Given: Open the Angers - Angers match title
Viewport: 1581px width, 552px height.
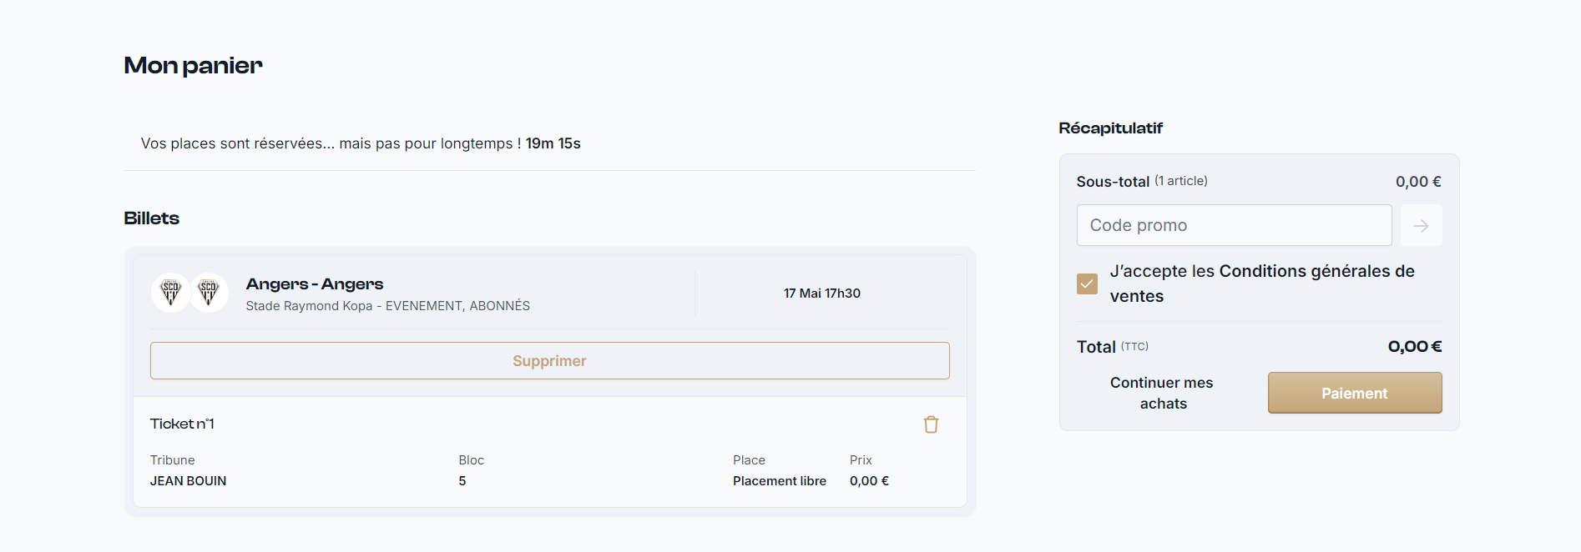Looking at the screenshot, I should click(315, 284).
